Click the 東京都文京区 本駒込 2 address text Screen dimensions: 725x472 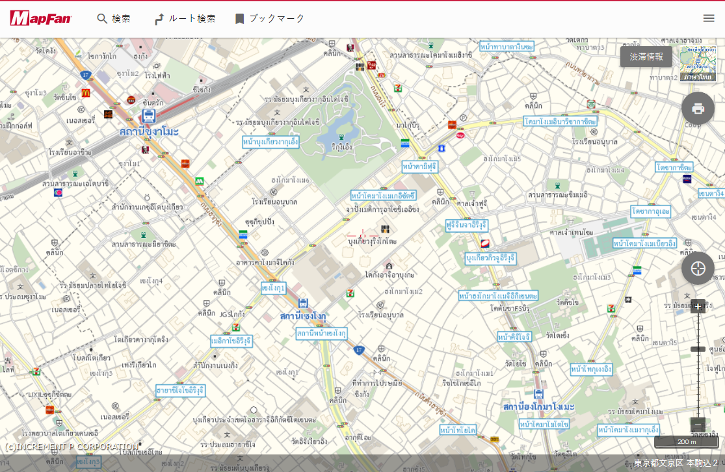pyautogui.click(x=676, y=463)
